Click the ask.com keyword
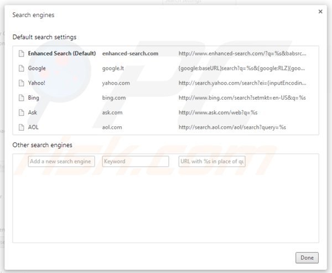 (112, 112)
